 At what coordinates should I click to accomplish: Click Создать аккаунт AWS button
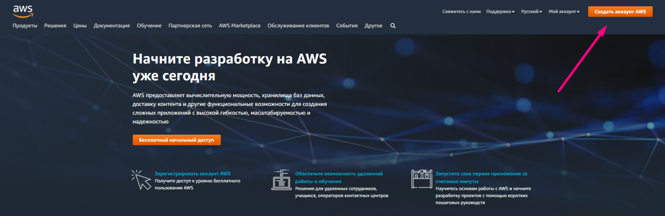(x=620, y=11)
